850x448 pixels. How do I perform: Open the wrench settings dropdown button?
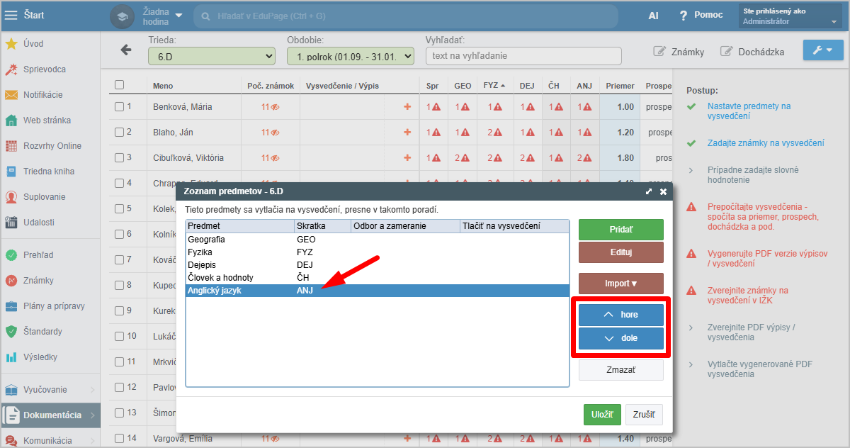(822, 50)
